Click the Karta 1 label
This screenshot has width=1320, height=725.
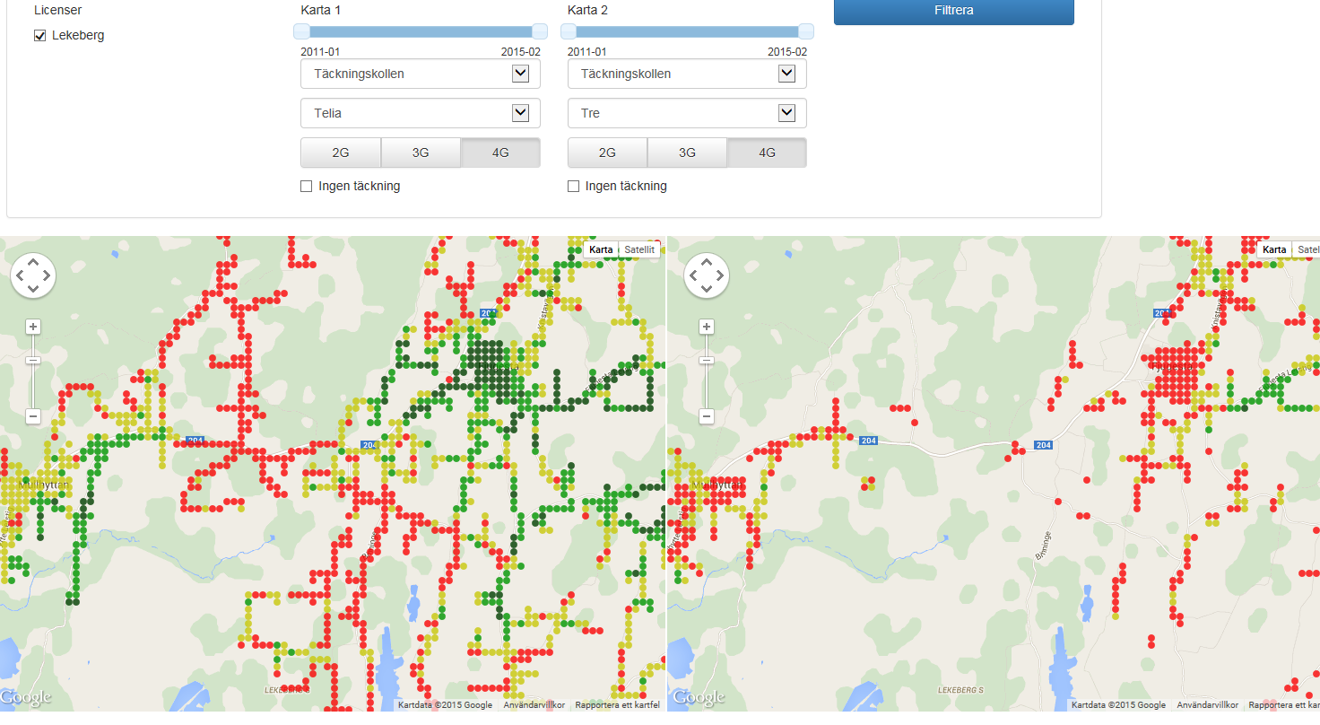[320, 11]
